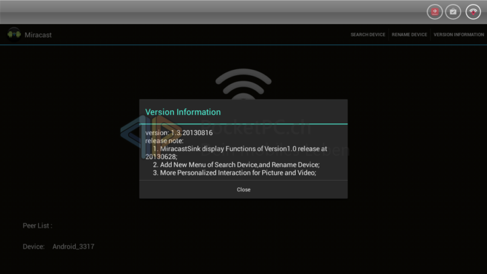
Task: Click the More Personalized Interaction line
Action: point(235,173)
